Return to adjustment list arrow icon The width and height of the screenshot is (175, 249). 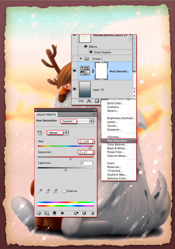pyautogui.click(x=39, y=213)
